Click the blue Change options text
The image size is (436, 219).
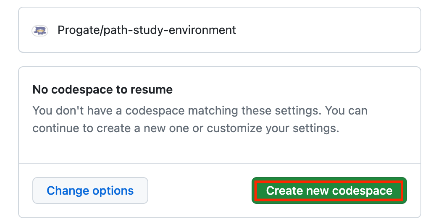(90, 190)
